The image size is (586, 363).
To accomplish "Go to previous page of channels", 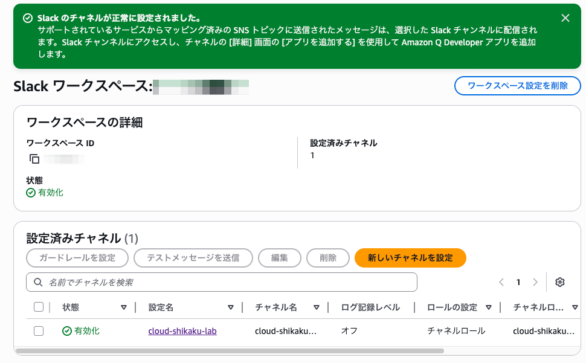I will pos(501,282).
